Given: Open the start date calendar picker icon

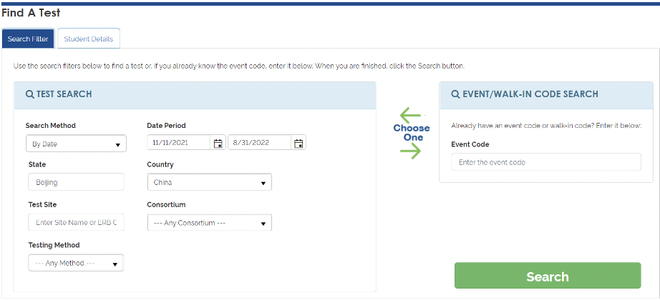Looking at the screenshot, I should tap(218, 144).
